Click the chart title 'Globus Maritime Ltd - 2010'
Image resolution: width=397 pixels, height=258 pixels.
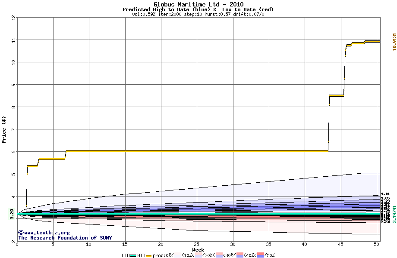198,4
